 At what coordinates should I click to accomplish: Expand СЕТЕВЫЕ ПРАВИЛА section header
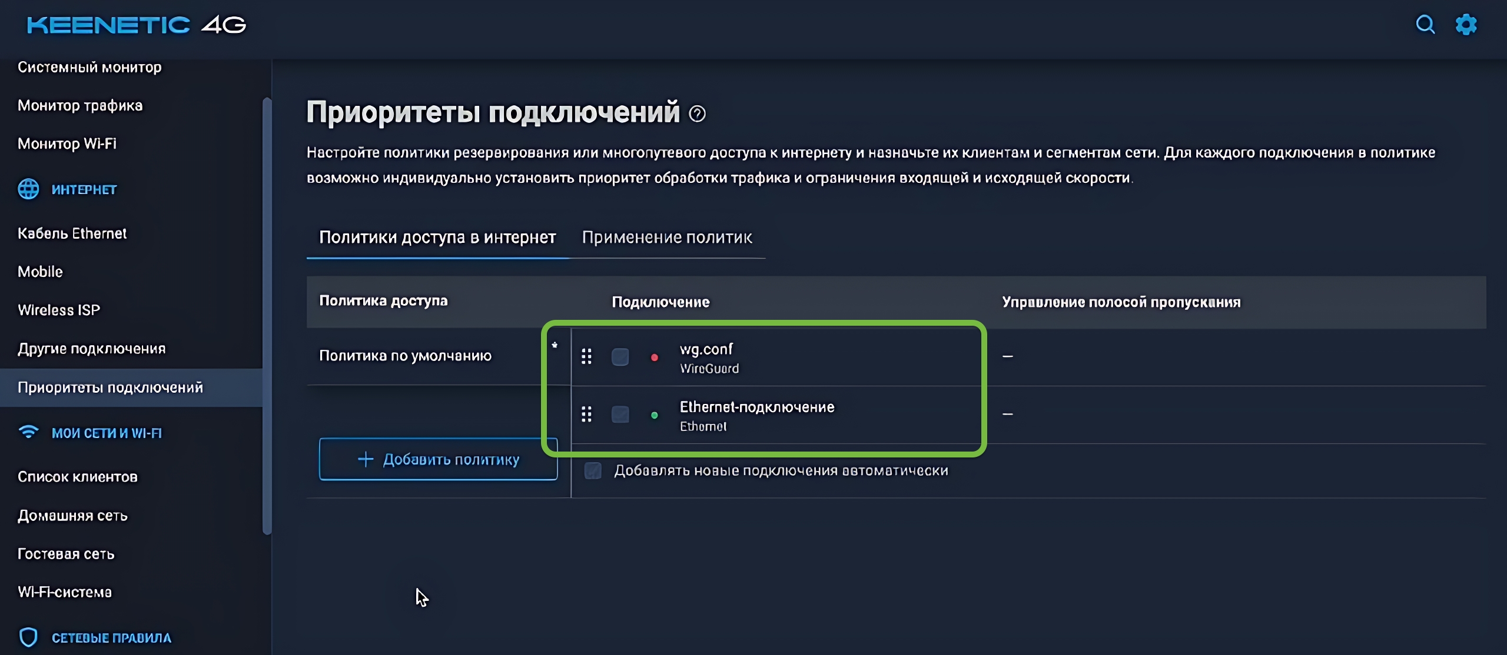pyautogui.click(x=111, y=638)
